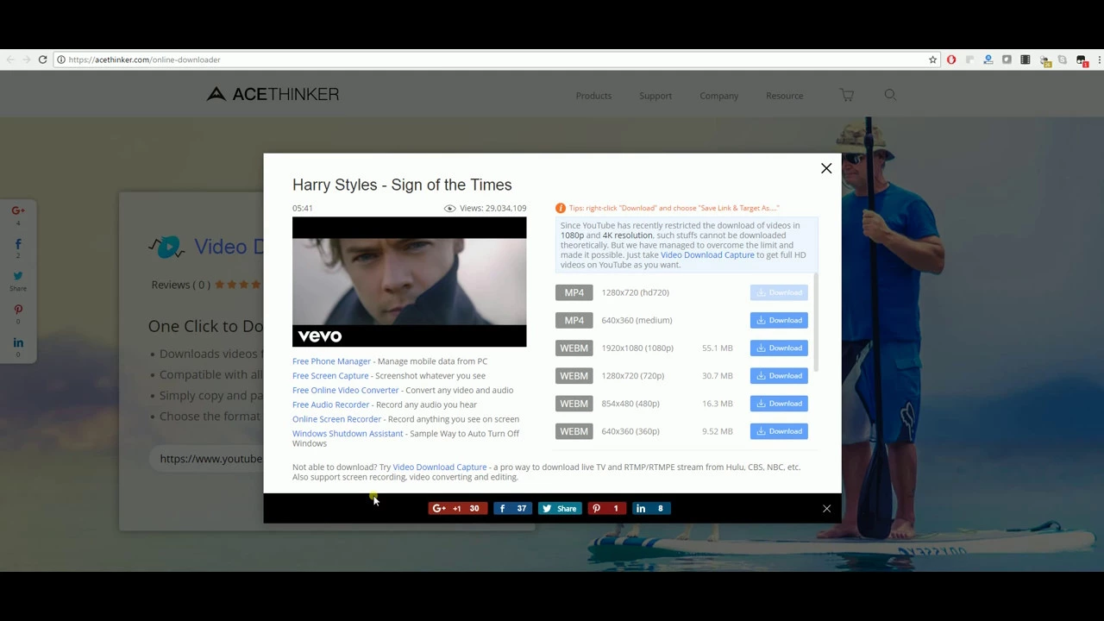Download the WEBM 1280x720 (720p) file
Image resolution: width=1104 pixels, height=621 pixels.
[779, 376]
